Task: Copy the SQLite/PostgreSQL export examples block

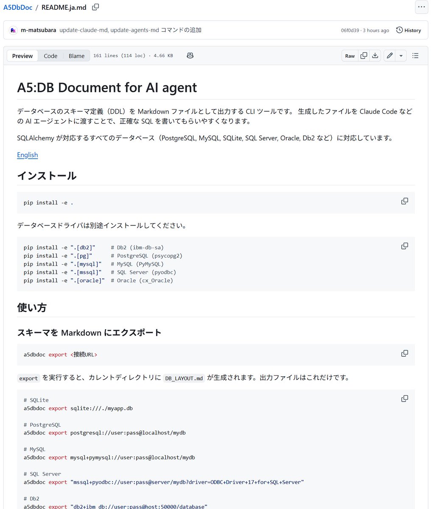Action: click(x=405, y=399)
